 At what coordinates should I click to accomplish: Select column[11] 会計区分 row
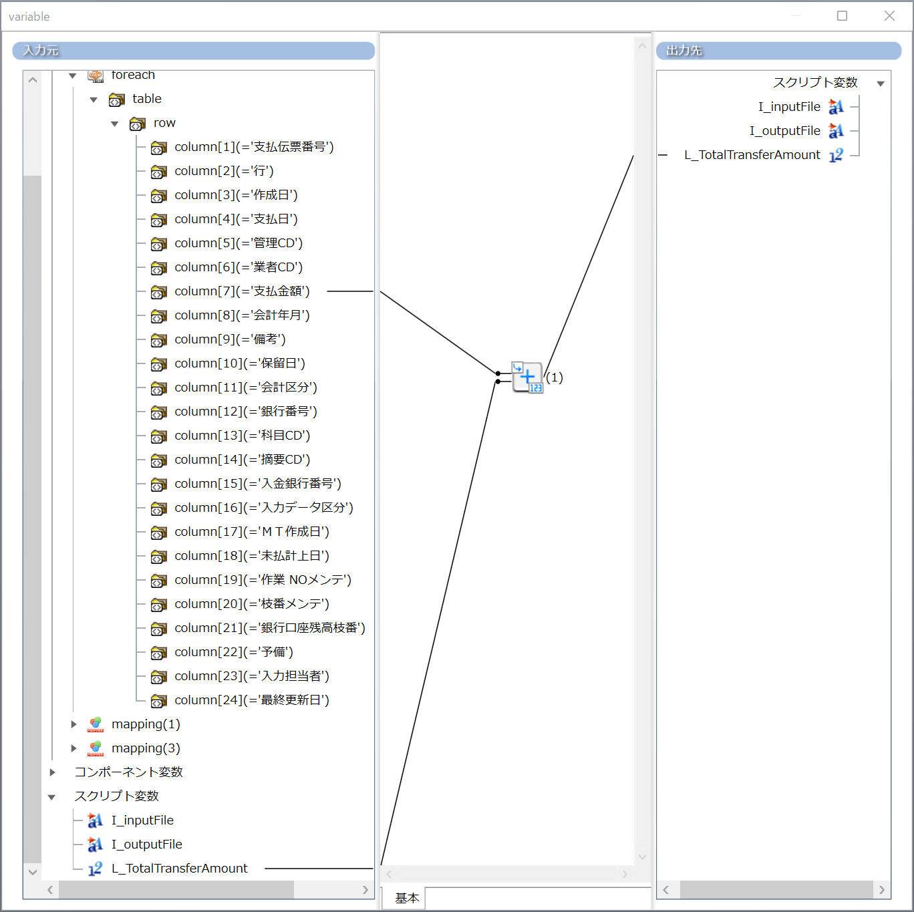tap(246, 388)
